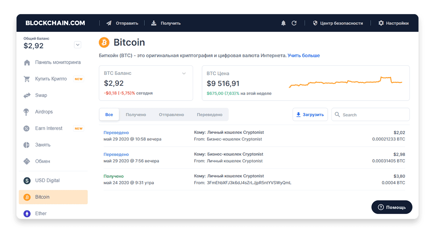The image size is (435, 233).
Task: Click the Airdrops parachute icon
Action: click(x=27, y=112)
